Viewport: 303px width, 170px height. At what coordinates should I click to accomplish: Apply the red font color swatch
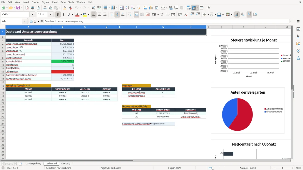[x=78, y=15]
